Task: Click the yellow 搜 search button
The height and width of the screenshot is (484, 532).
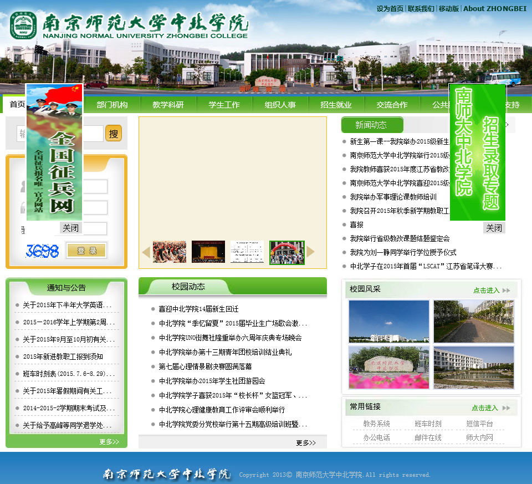Action: 113,134
